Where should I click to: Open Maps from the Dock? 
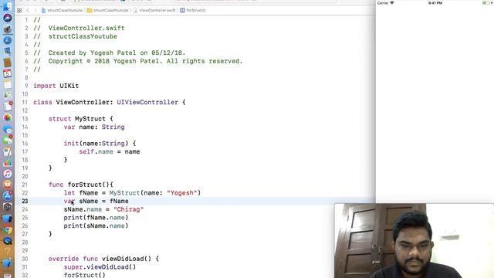tap(7, 96)
